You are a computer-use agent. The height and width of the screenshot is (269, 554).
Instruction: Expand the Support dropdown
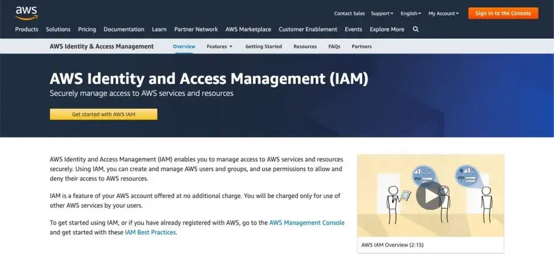coord(382,13)
